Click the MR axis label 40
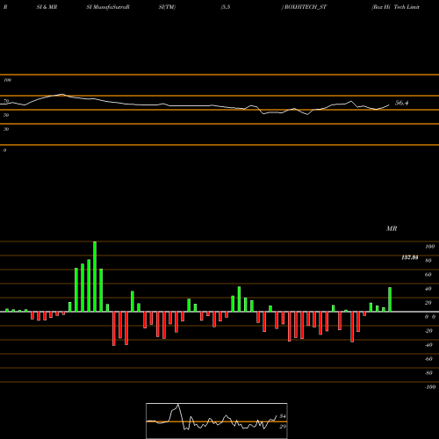 pyautogui.click(x=428, y=289)
